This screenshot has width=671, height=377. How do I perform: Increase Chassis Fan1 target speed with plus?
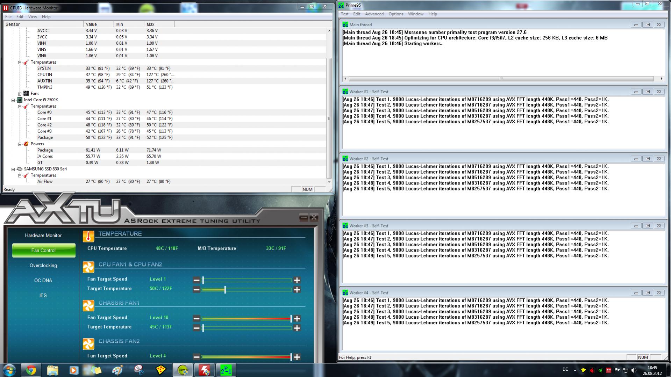click(297, 319)
